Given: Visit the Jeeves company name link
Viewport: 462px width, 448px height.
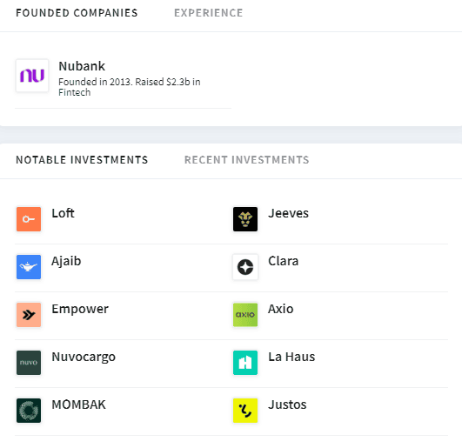Looking at the screenshot, I should coord(288,213).
